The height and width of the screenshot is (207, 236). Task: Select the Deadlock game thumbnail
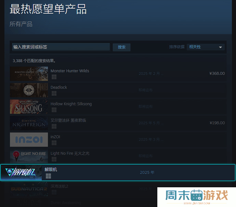point(29,90)
